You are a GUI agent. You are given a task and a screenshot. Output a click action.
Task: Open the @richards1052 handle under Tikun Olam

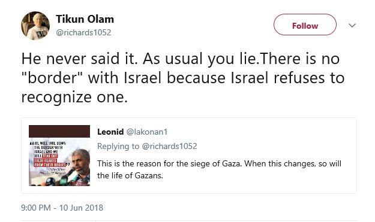83,32
